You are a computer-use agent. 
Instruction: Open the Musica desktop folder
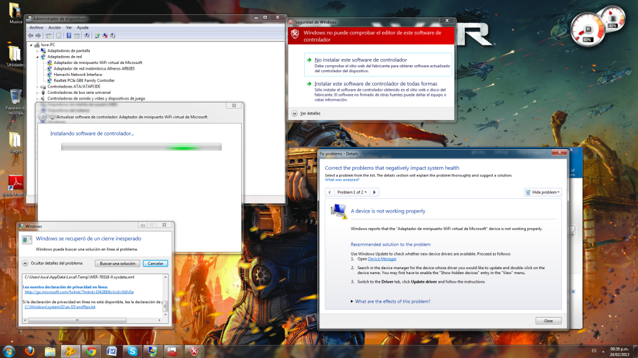pos(16,13)
